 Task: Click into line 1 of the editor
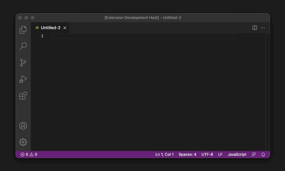(142, 36)
